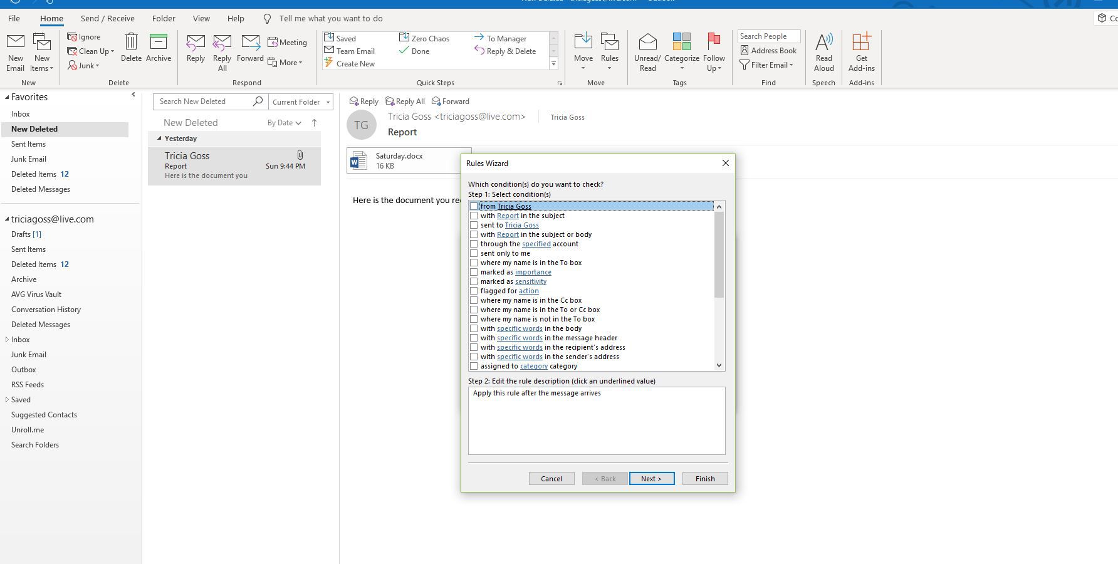Click the Archive icon in ribbon
The image size is (1118, 564).
click(159, 42)
